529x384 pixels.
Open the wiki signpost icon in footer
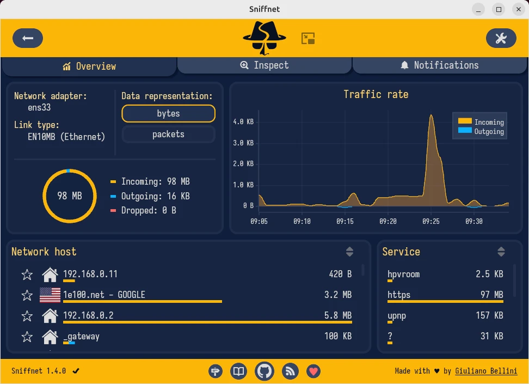pyautogui.click(x=215, y=371)
